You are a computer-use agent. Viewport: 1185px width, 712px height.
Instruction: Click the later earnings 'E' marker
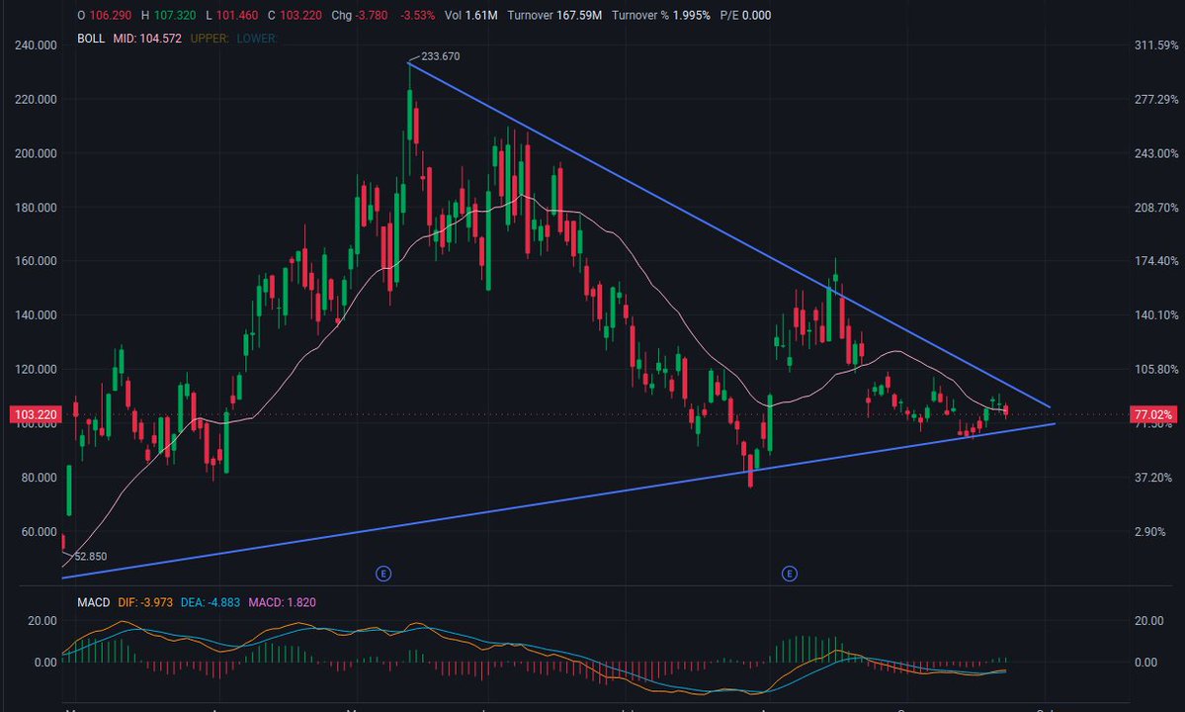coord(789,574)
